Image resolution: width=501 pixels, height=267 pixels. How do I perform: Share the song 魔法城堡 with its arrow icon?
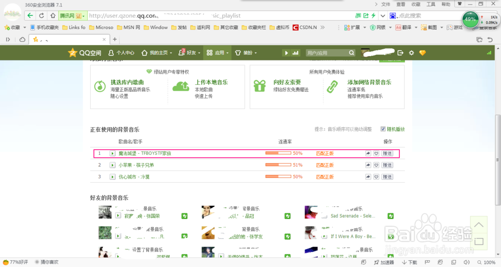tap(368, 154)
